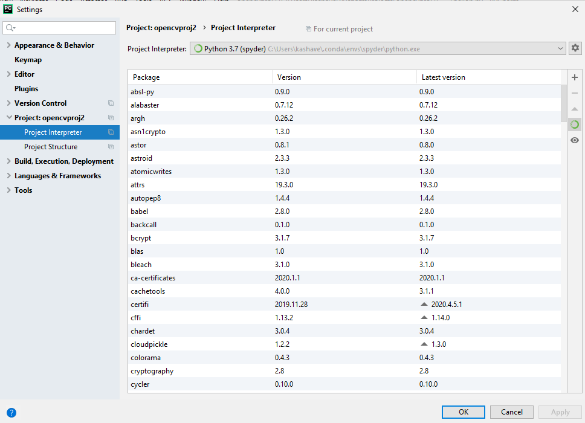Select Project Structure in the sidebar
Image resolution: width=585 pixels, height=423 pixels.
(x=51, y=147)
